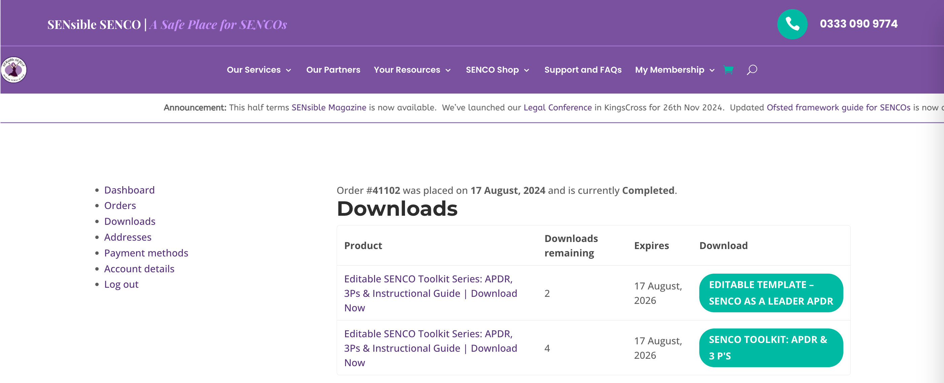Open the Legal Conference announcement link
Viewport: 944px width, 383px height.
tap(558, 107)
